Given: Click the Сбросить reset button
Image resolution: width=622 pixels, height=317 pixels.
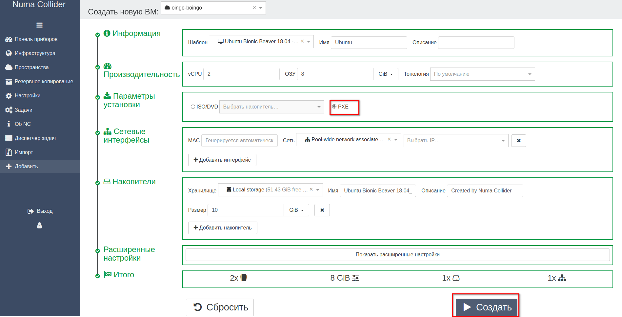Looking at the screenshot, I should [220, 307].
